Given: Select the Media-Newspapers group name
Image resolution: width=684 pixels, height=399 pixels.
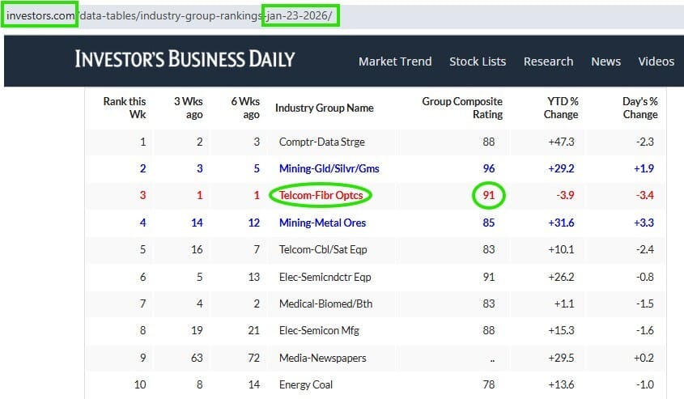Looking at the screenshot, I should click(x=323, y=358).
